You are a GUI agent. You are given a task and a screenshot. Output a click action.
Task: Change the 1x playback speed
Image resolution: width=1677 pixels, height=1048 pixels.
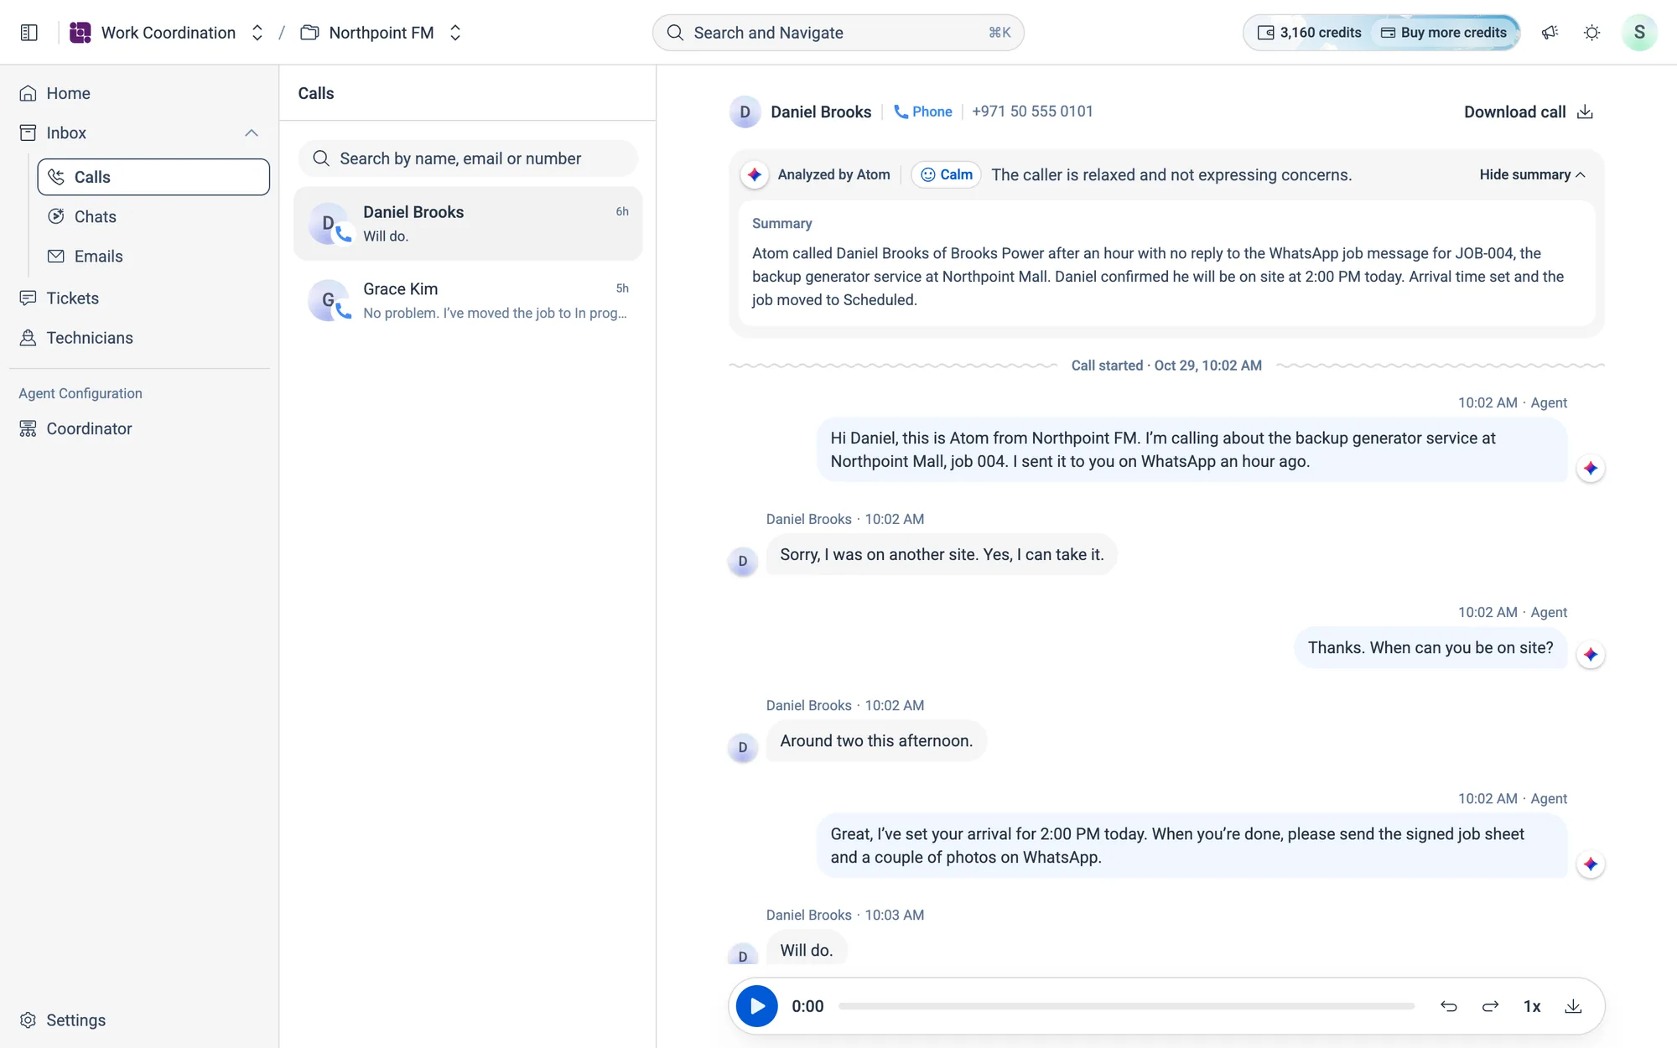pyautogui.click(x=1532, y=1006)
